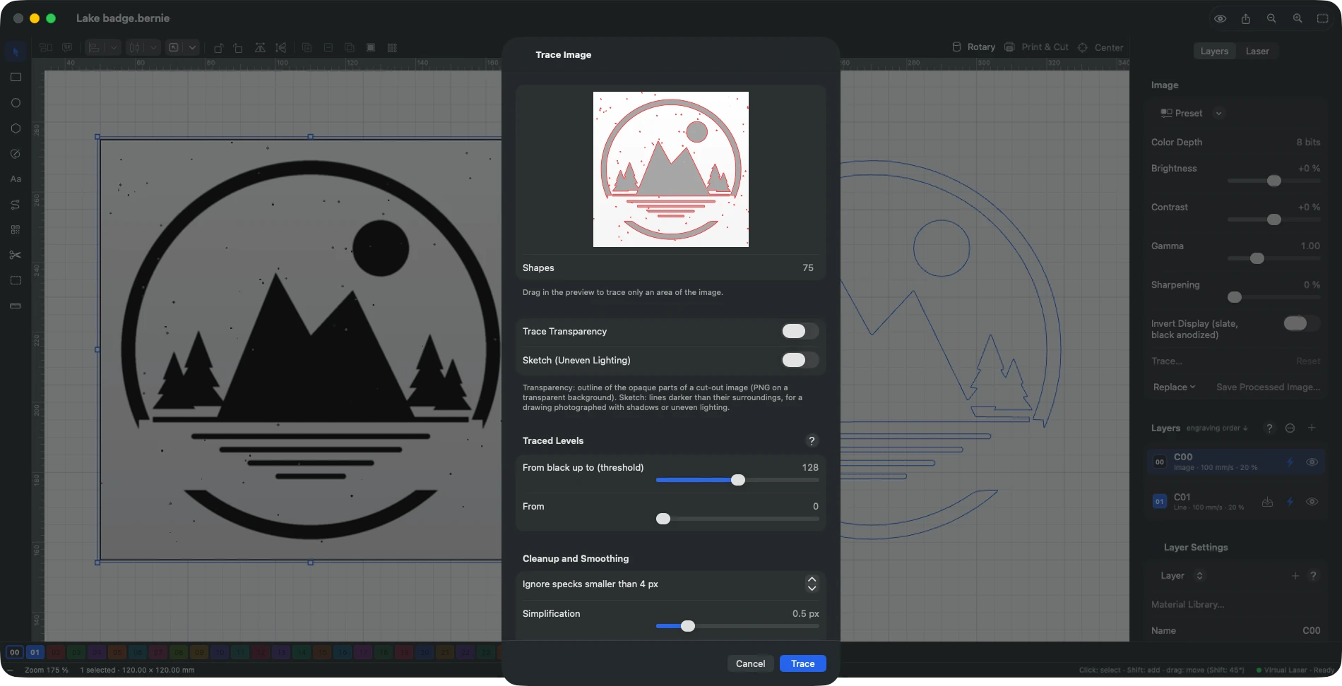This screenshot has height=686, width=1342.
Task: Toggle Invert Display switch
Action: point(1301,323)
